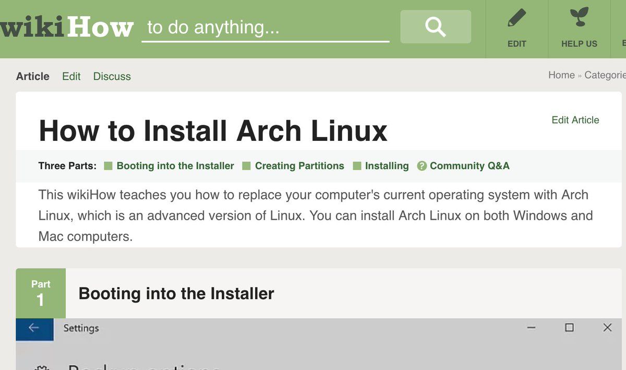Jump to Booting into the Installer section

(175, 166)
